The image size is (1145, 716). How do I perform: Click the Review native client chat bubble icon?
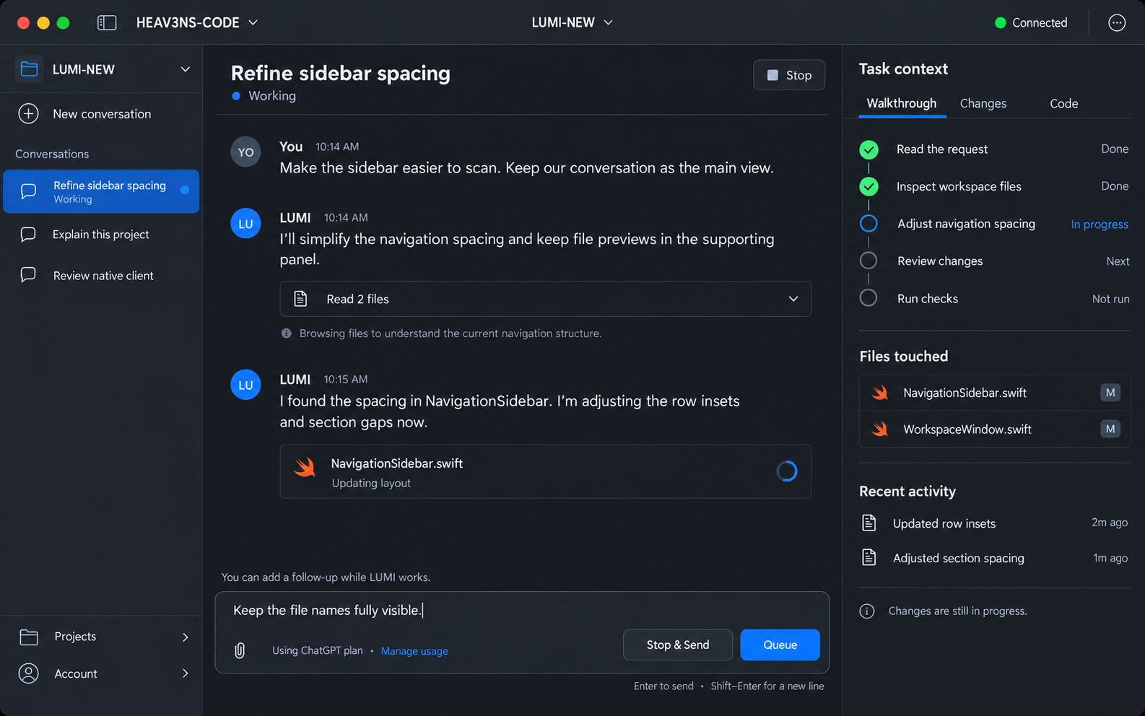click(28, 275)
